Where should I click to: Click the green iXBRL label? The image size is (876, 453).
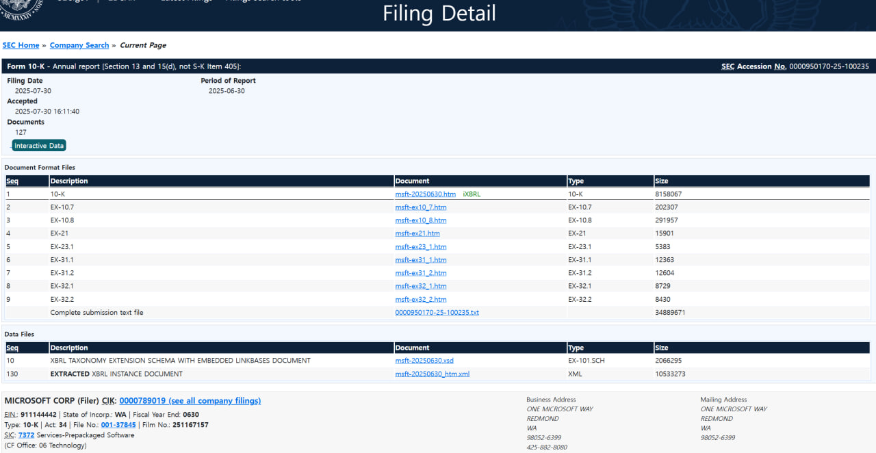[472, 194]
